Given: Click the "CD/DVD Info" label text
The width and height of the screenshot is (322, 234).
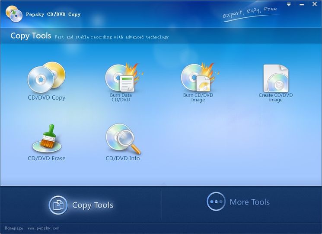Looking at the screenshot, I should [x=123, y=158].
